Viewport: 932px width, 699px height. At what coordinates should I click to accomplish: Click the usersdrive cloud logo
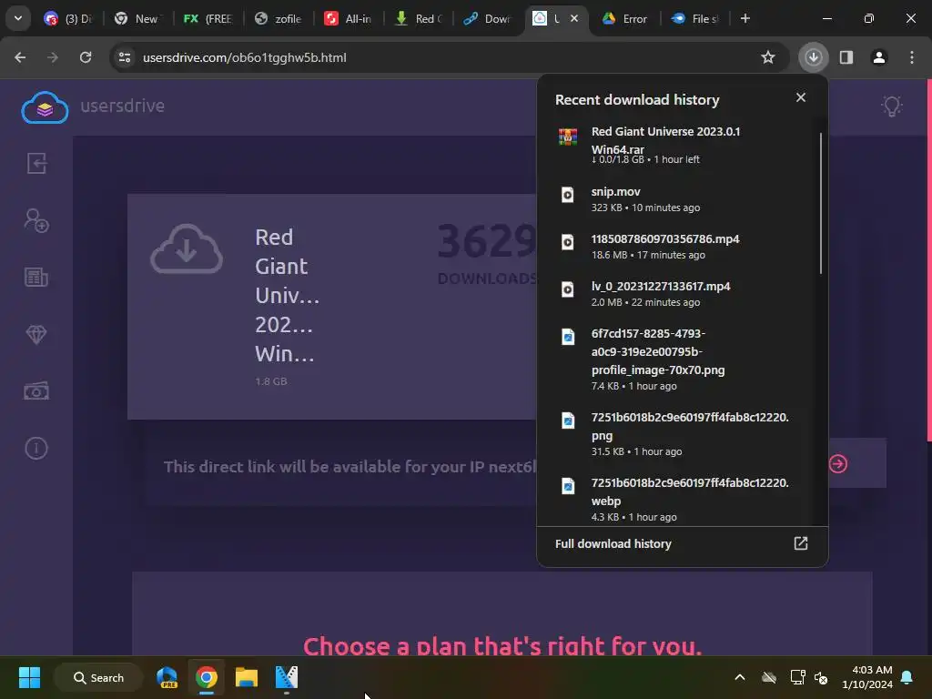click(x=45, y=107)
